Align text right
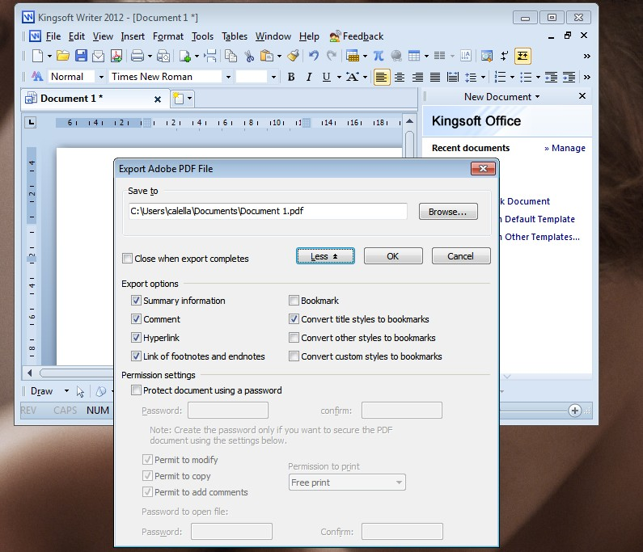Viewport: 643px width, 552px height. pos(417,77)
